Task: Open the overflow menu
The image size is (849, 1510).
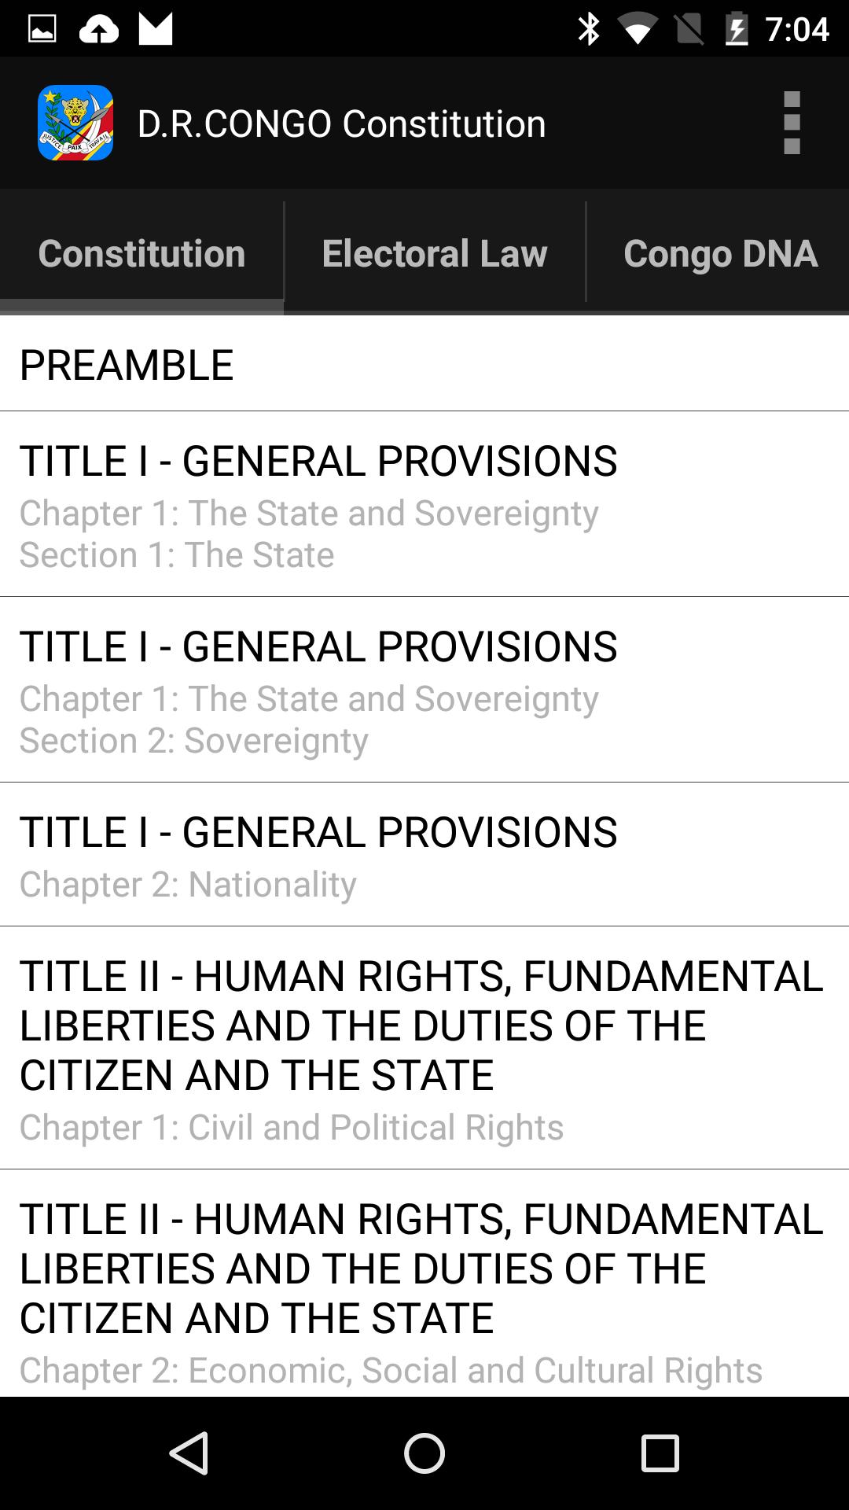Action: (791, 122)
